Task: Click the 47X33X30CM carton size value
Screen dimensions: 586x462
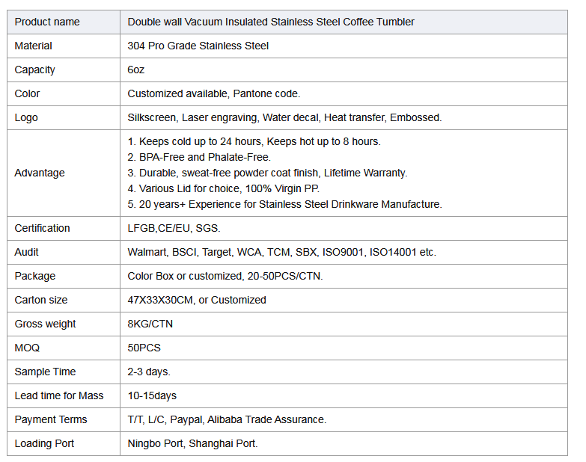Action: [197, 300]
